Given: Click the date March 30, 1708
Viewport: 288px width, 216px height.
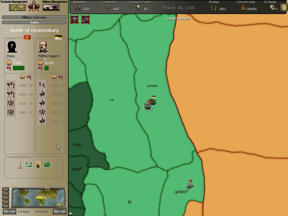Looking at the screenshot, I should [x=178, y=8].
